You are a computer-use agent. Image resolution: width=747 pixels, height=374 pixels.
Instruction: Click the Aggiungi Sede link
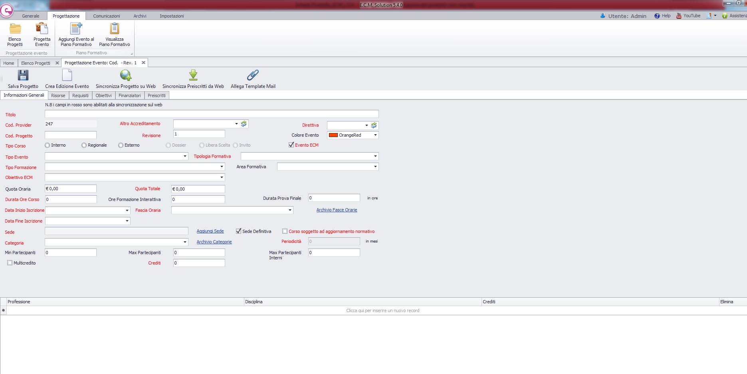[x=210, y=231]
